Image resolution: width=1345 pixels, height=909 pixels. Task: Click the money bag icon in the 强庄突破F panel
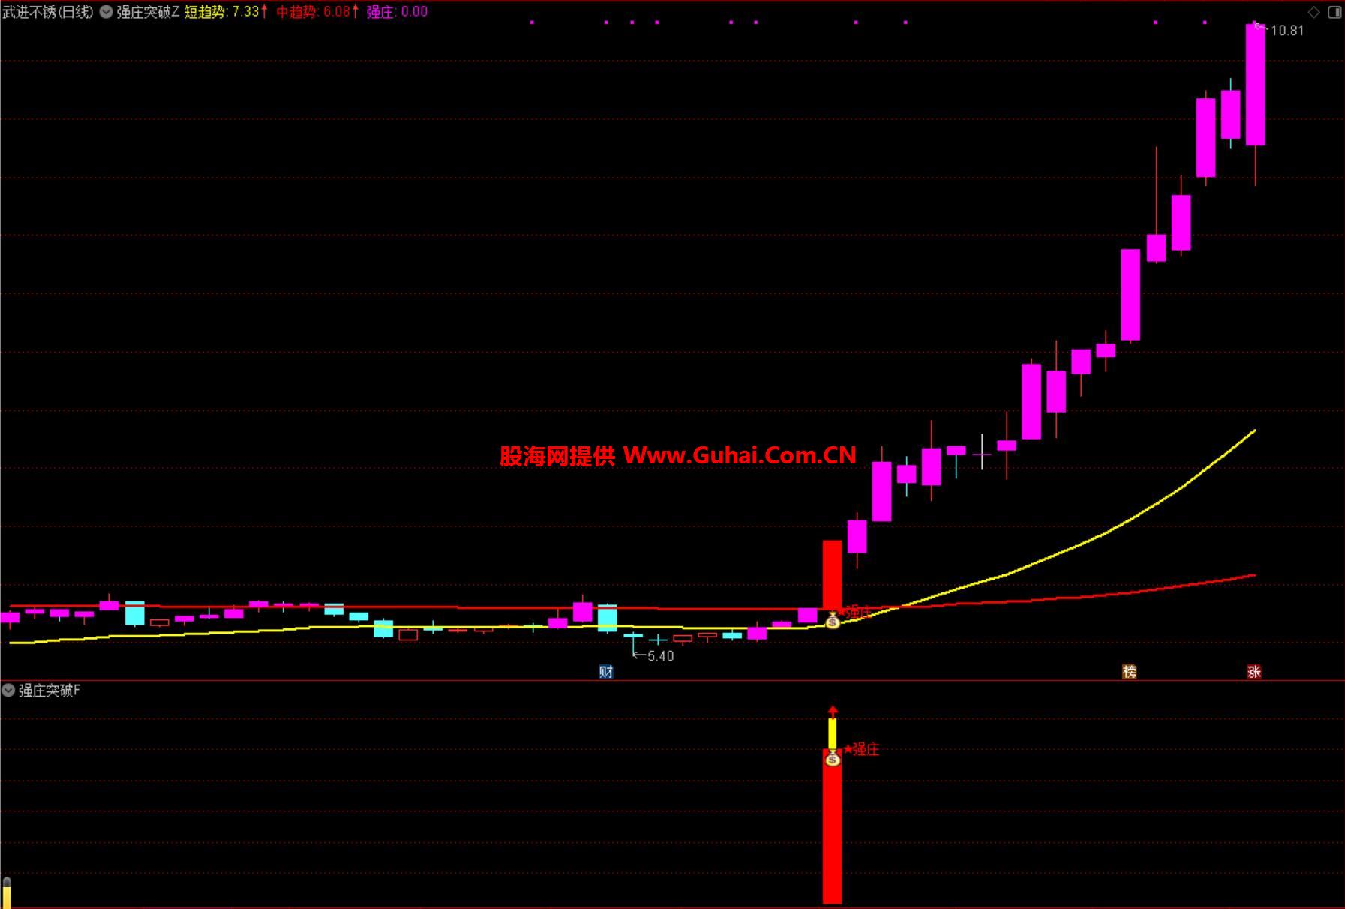(x=833, y=758)
